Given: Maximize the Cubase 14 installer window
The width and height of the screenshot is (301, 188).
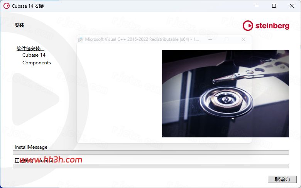Looking at the screenshot, I should tap(274, 6).
